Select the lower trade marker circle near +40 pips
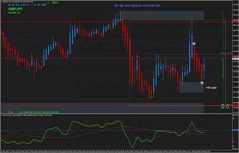This screenshot has height=153, width=239. pyautogui.click(x=202, y=83)
